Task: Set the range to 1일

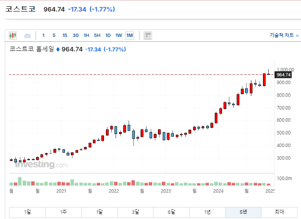Action: tap(27, 212)
